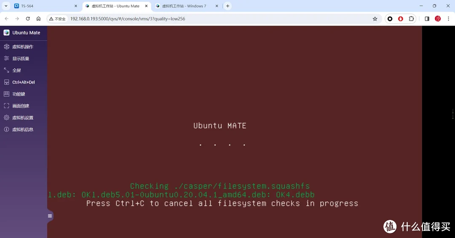Close the Windows 7 browser tab

click(217, 6)
